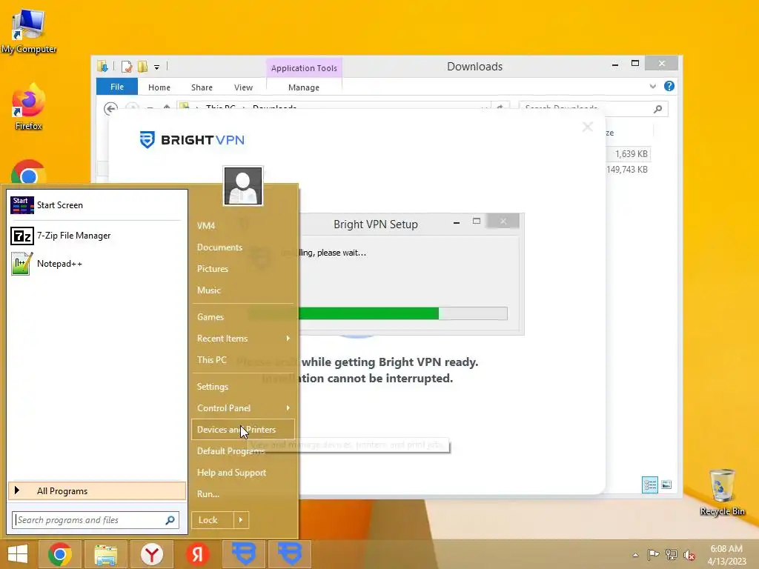Go back with the Explorer back arrow
The height and width of the screenshot is (569, 759).
point(110,108)
